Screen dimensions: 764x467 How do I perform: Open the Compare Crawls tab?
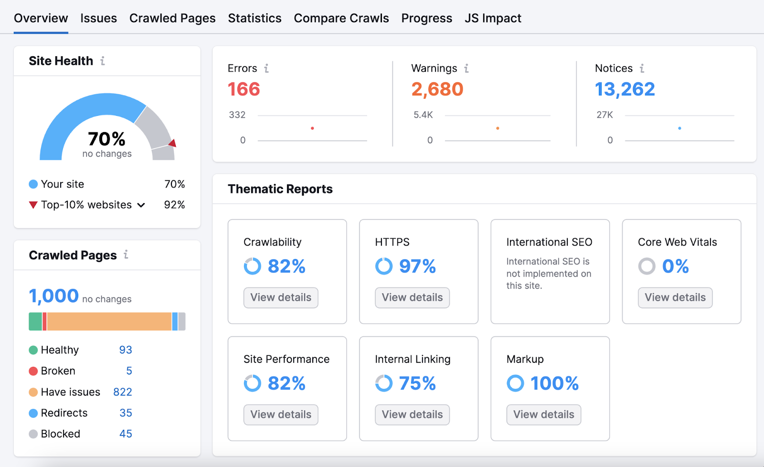(341, 18)
